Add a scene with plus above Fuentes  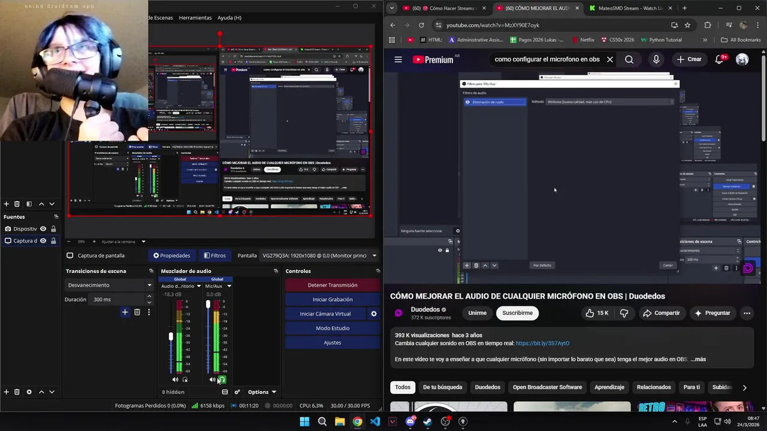(x=6, y=204)
